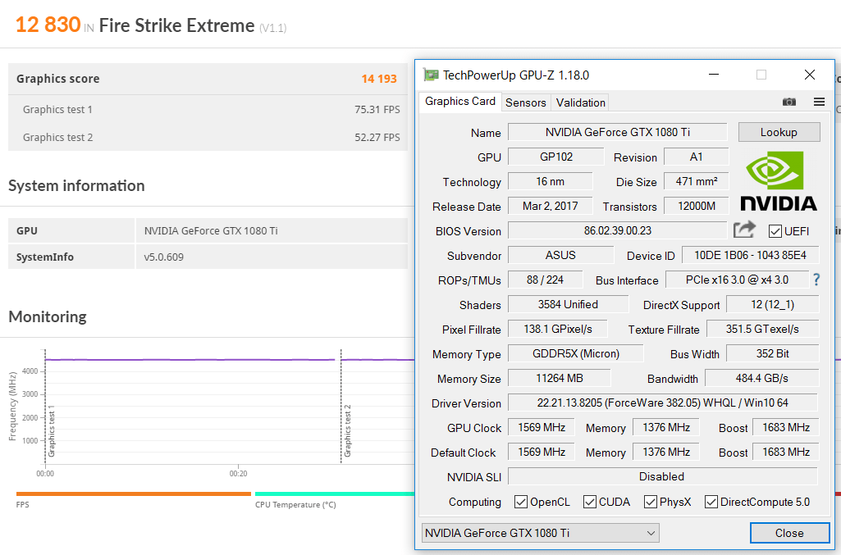This screenshot has height=555, width=841.
Task: Click the Pixel Fillrate 138.1 GPixel/s field
Action: tap(557, 329)
